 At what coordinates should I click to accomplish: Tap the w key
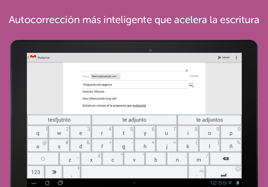point(59,132)
